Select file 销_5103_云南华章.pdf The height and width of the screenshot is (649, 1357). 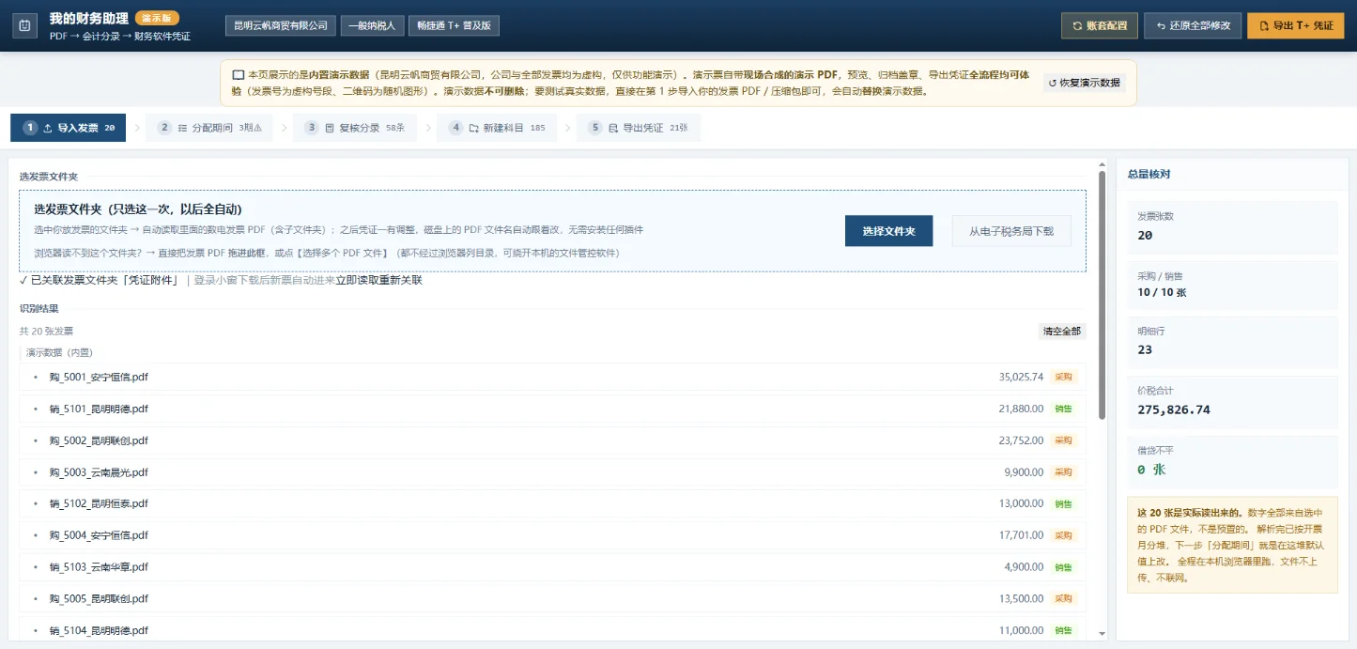click(99, 567)
